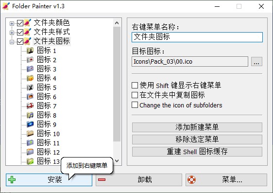Screen dimensions: 273x193
Task: Click the folder icon beside 图标 11
Action: coord(30,143)
